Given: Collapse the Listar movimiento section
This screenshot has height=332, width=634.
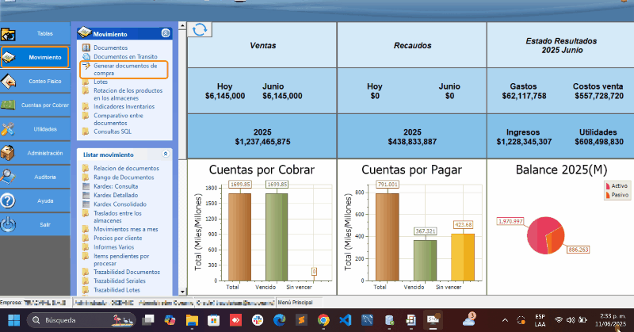Looking at the screenshot, I should (x=165, y=154).
